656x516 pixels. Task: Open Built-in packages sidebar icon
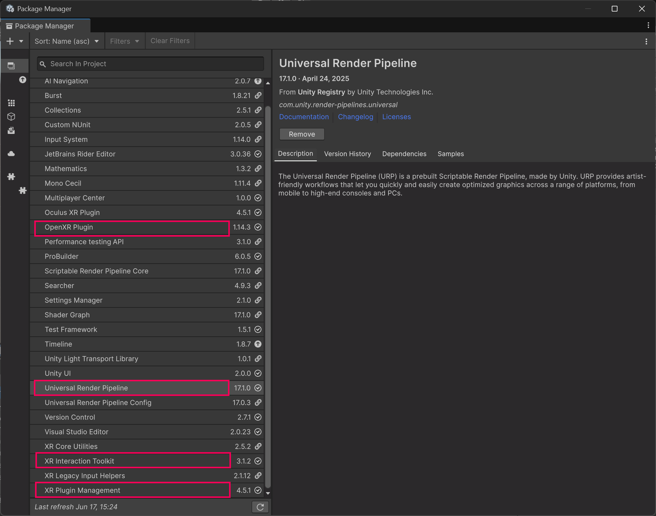(x=11, y=131)
